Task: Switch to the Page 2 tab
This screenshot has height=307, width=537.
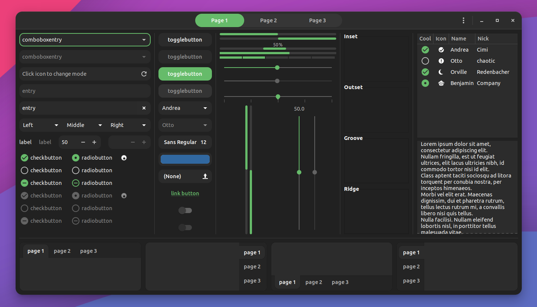Action: 268,20
